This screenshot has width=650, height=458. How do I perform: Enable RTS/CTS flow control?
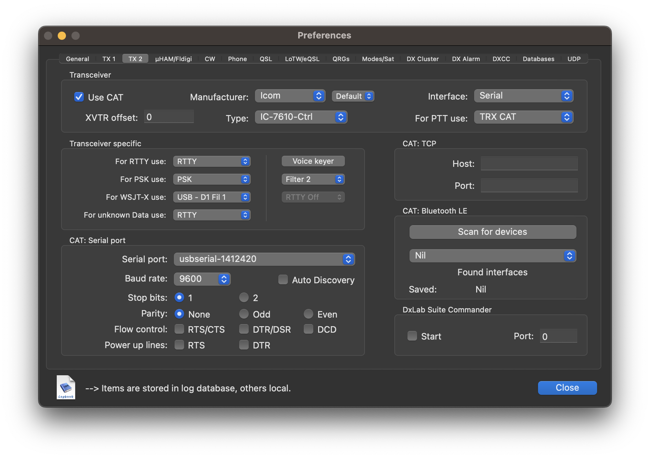tap(179, 329)
